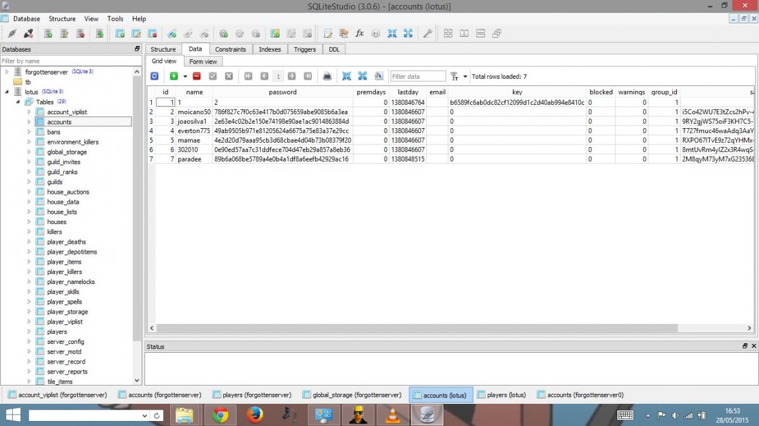Click the Connect to database plug icon
The image size is (759, 426).
point(11,33)
